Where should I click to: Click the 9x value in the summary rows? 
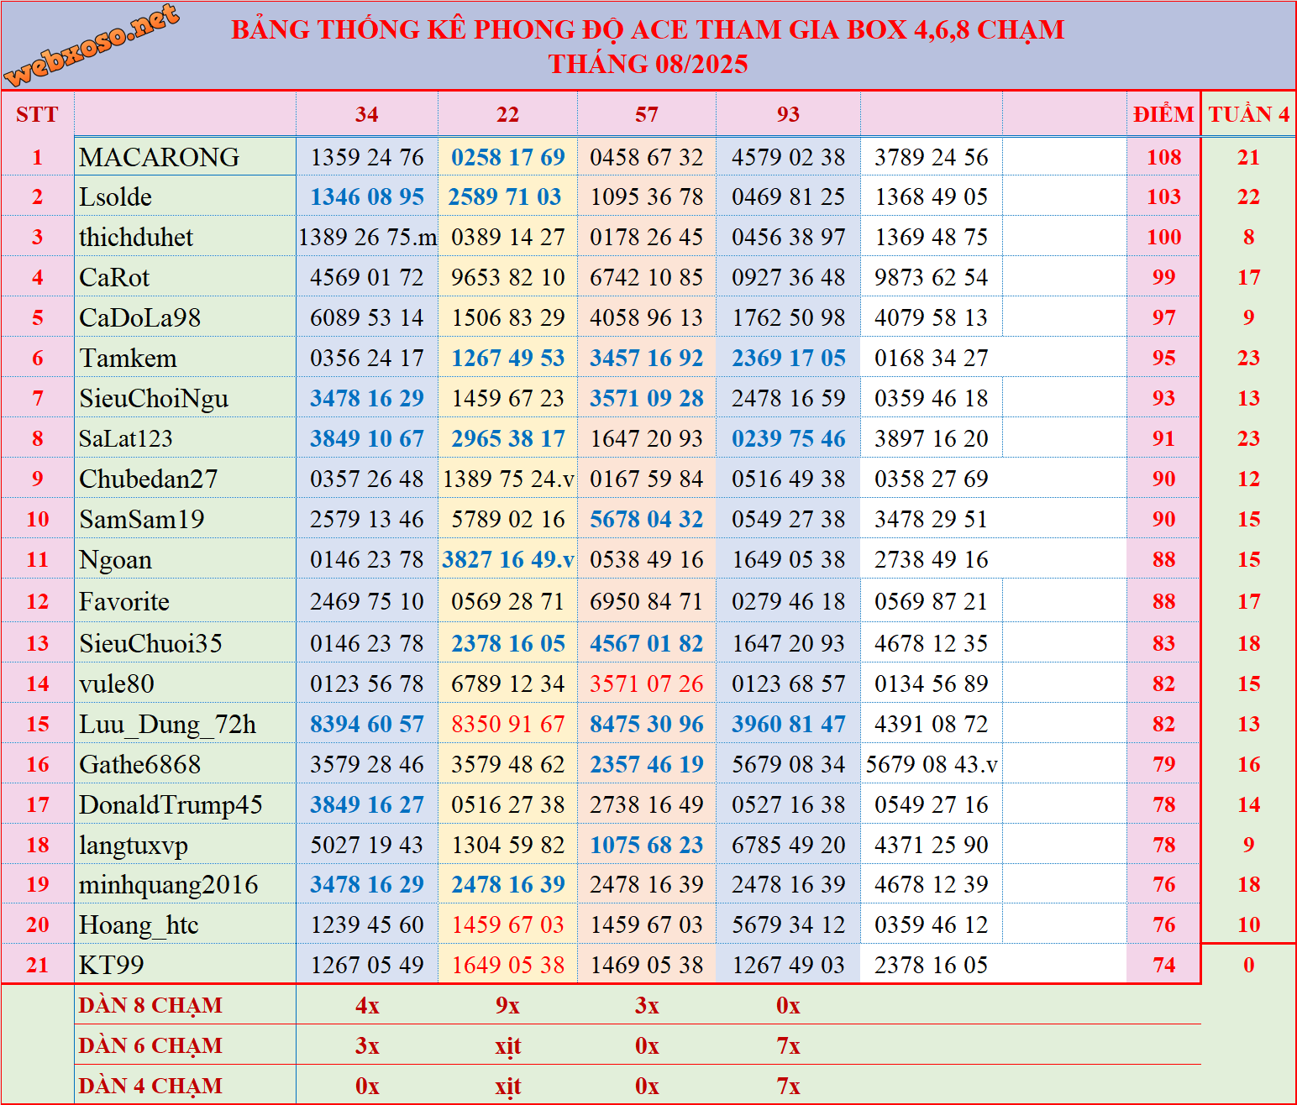[507, 1005]
